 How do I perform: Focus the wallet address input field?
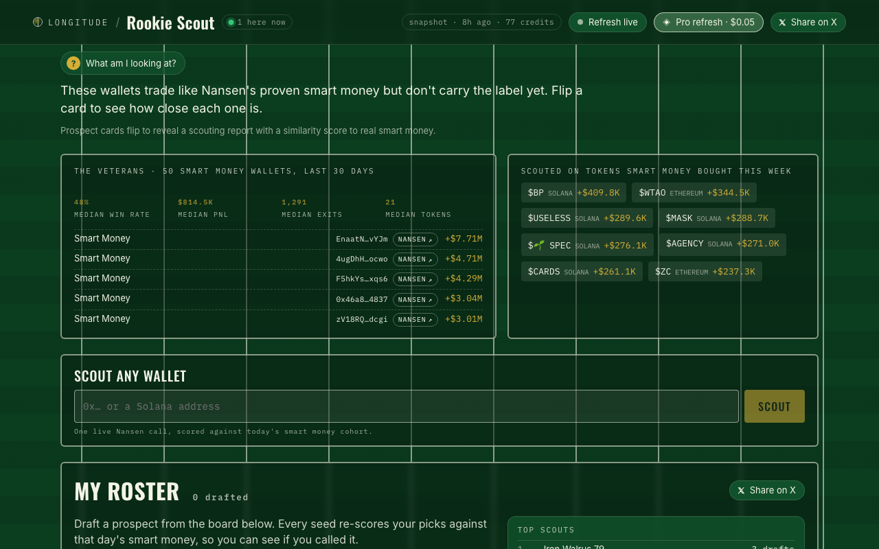(407, 406)
